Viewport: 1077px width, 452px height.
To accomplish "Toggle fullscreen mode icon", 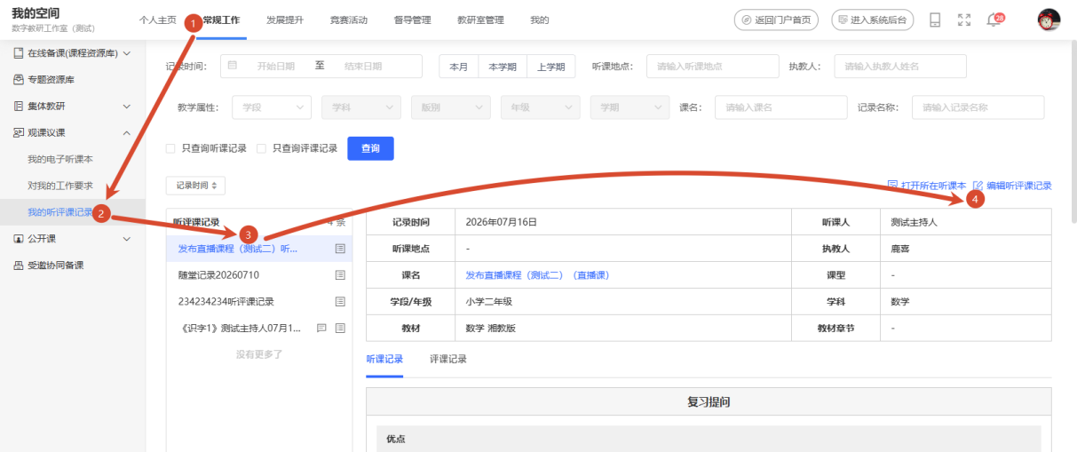I will [x=964, y=20].
